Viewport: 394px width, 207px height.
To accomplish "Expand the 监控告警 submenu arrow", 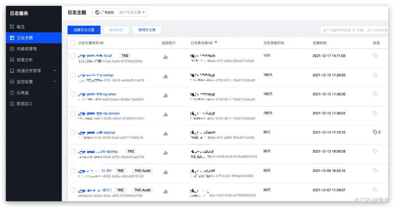I will tap(55, 82).
